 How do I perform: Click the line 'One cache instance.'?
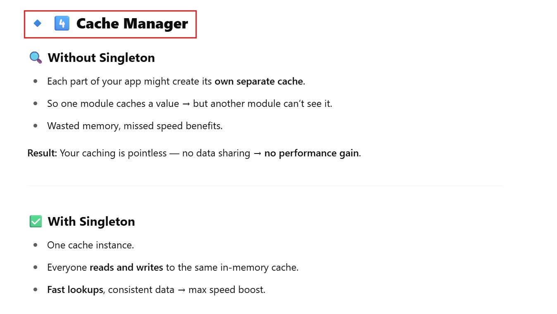90,245
